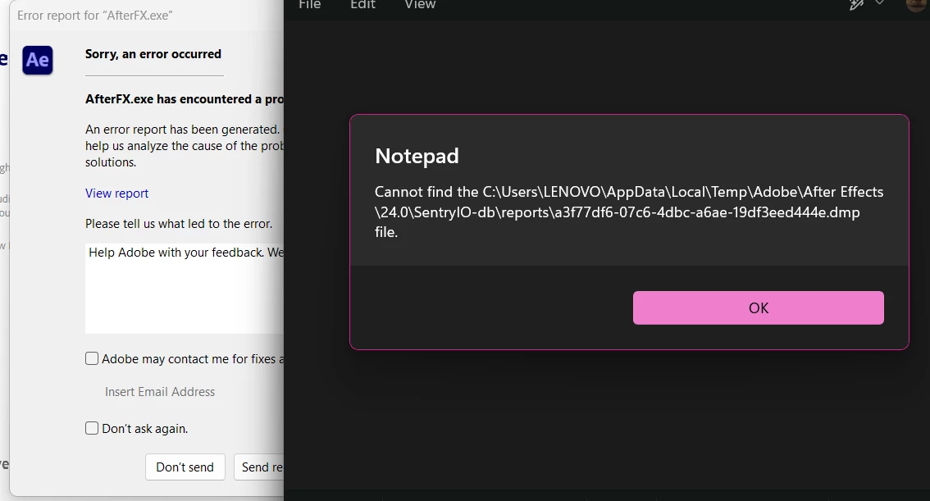The height and width of the screenshot is (501, 930).
Task: Open the View menu in Notepad
Action: pos(420,5)
